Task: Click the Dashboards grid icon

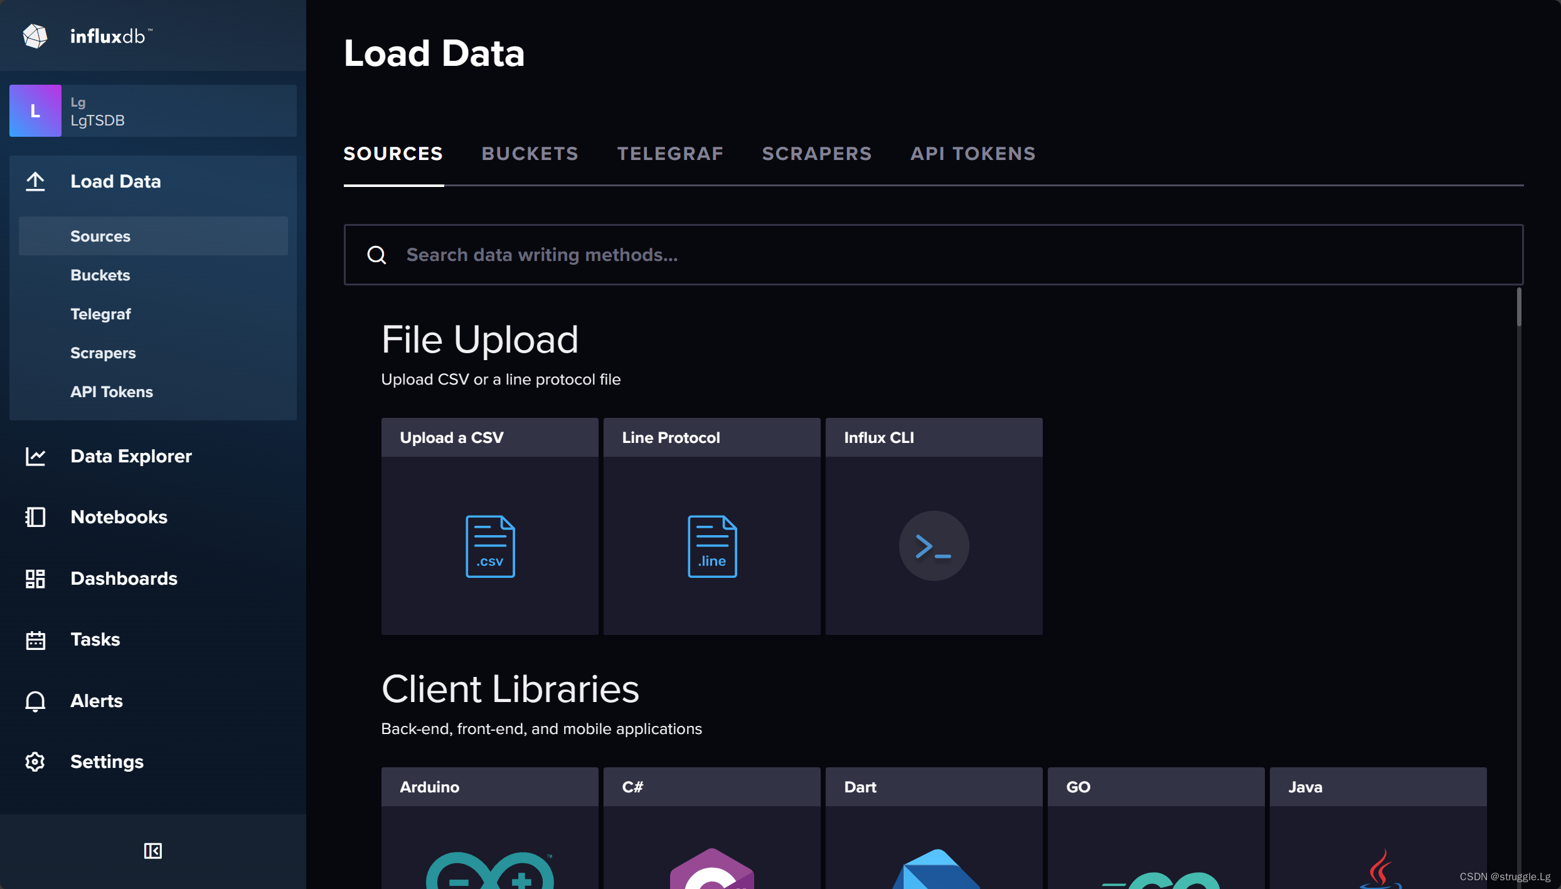Action: point(35,578)
